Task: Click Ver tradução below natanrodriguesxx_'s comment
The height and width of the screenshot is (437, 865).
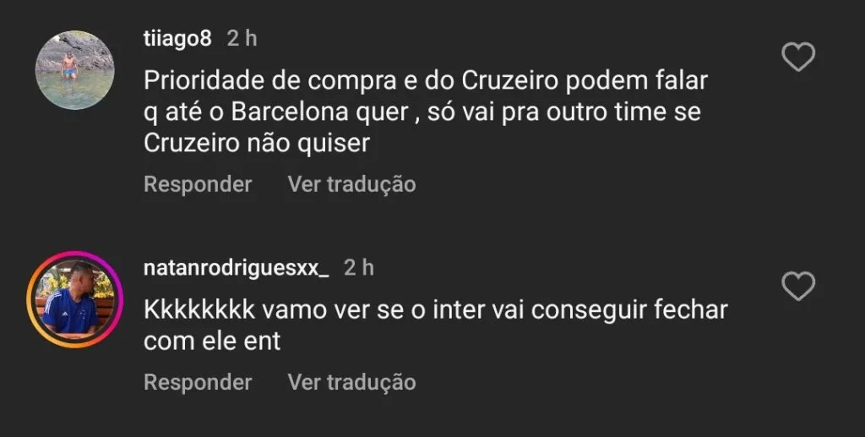Action: (351, 382)
